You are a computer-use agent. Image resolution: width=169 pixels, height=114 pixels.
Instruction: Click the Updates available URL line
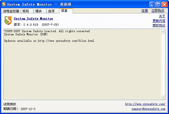tap(49, 41)
